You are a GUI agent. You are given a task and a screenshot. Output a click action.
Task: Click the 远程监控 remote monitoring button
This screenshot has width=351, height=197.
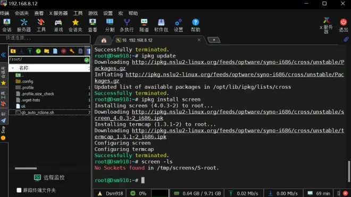[49, 177]
